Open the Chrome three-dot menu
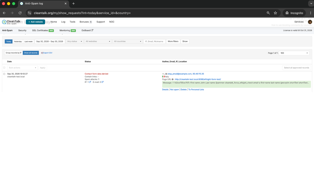Viewport: 314px width, 176px height. (311, 13)
